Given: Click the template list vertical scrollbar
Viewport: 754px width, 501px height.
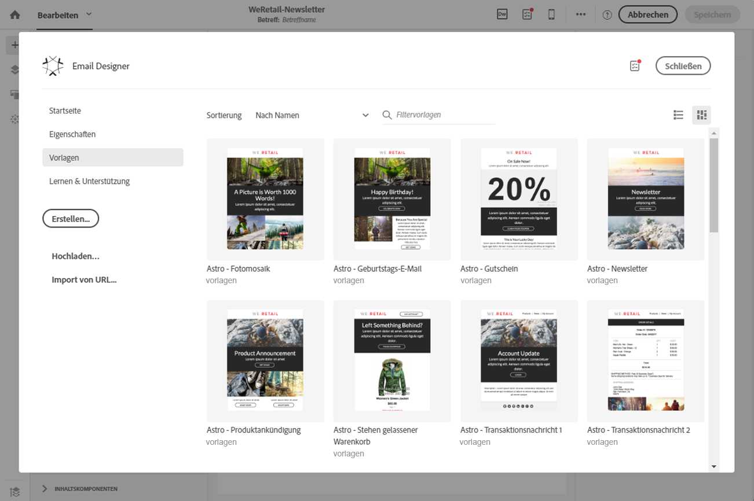Looking at the screenshot, I should (713, 185).
